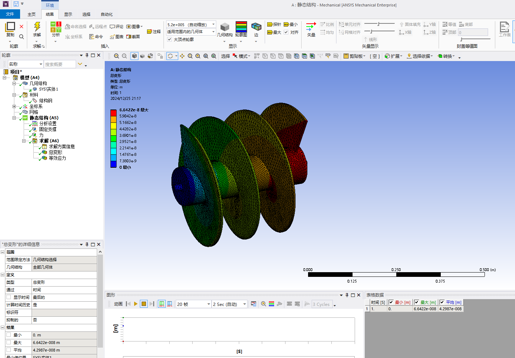Select the rotate view tool in graphics toolbar
Screen dimensions: 515x358
pyautogui.click(x=170, y=56)
